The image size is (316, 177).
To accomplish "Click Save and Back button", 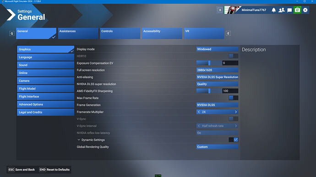I will (22, 170).
